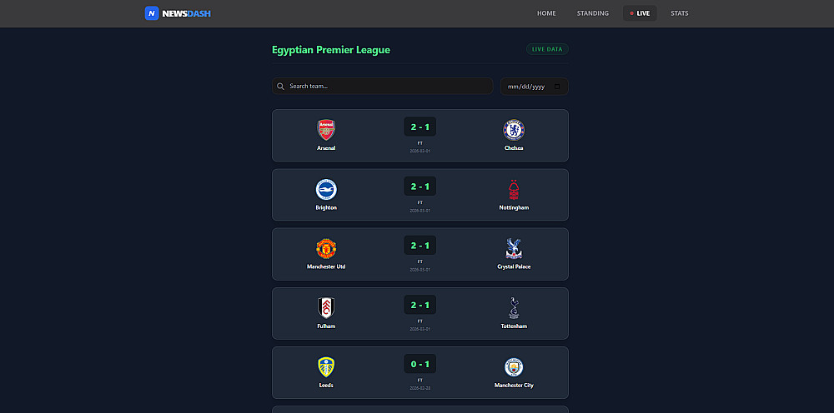Focus the Search team input field
The height and width of the screenshot is (413, 834).
[388, 86]
